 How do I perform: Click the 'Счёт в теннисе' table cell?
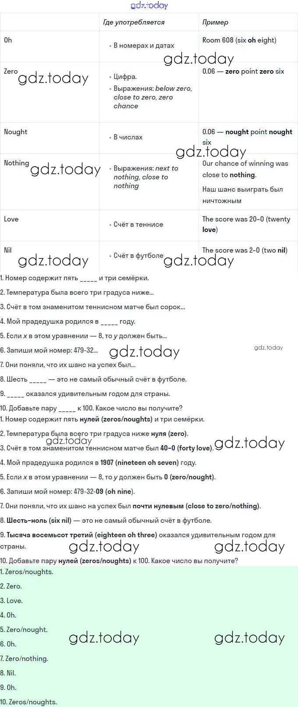(138, 225)
